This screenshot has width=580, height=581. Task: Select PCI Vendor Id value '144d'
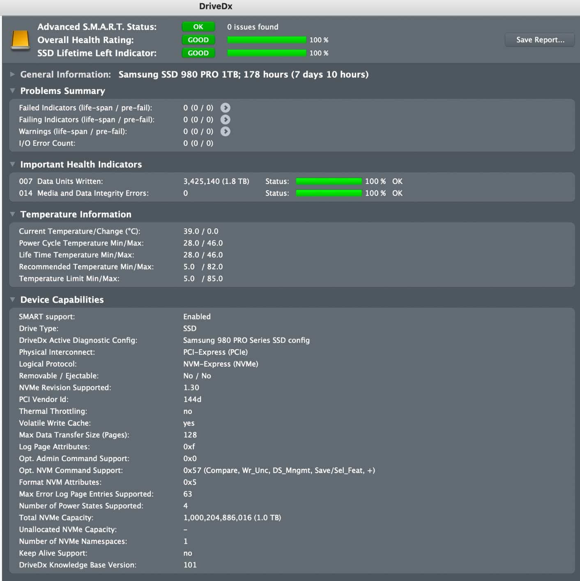point(192,400)
